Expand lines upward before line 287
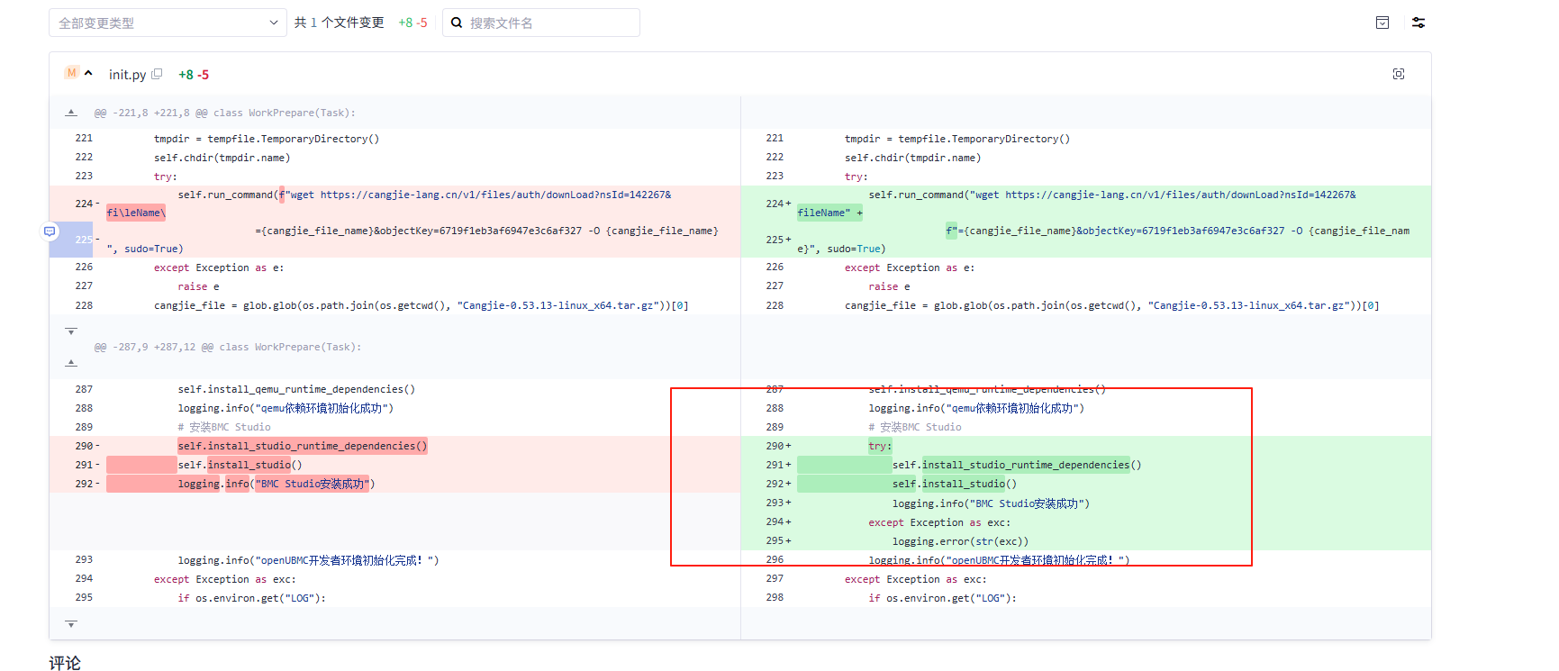The height and width of the screenshot is (671, 1559). coord(71,363)
